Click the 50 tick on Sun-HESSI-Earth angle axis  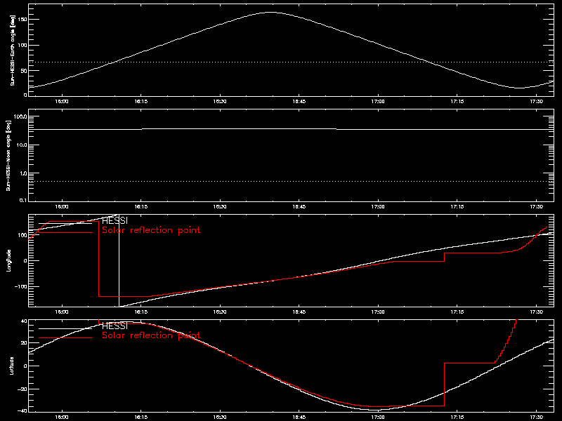[24, 71]
